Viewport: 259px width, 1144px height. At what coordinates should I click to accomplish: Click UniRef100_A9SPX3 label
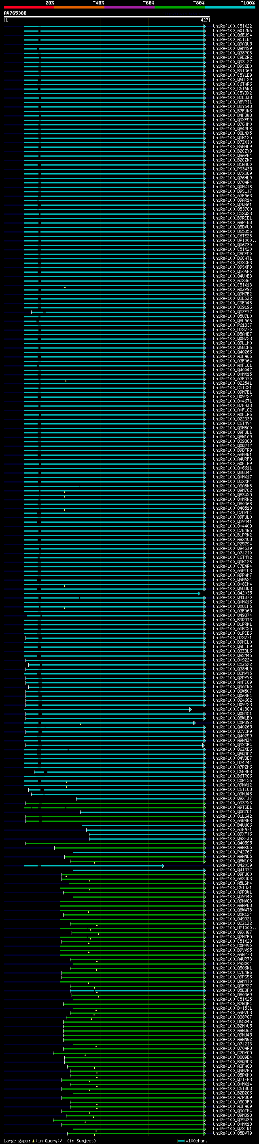(232, 803)
